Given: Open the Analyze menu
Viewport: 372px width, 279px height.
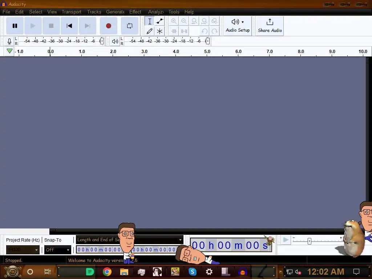Looking at the screenshot, I should click(x=155, y=12).
